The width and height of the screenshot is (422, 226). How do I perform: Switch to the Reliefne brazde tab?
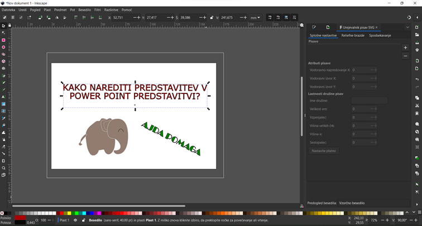353,35
